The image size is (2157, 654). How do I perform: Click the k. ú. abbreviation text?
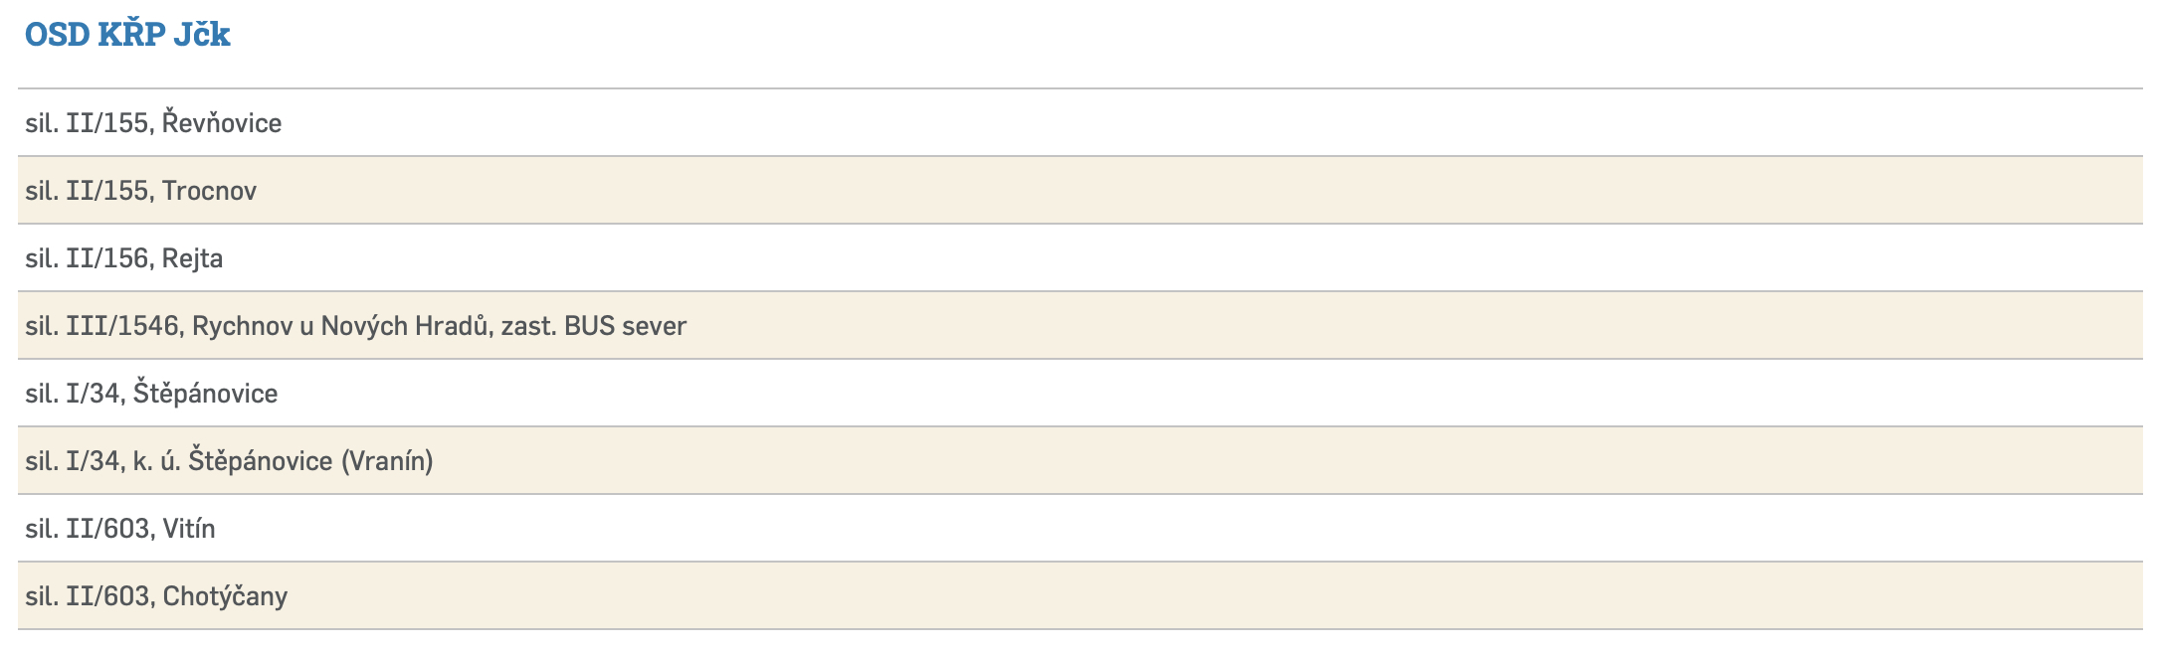pyautogui.click(x=156, y=461)
